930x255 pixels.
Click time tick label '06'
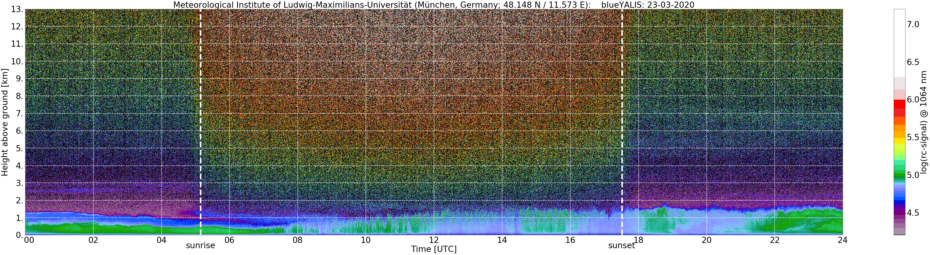(x=230, y=240)
